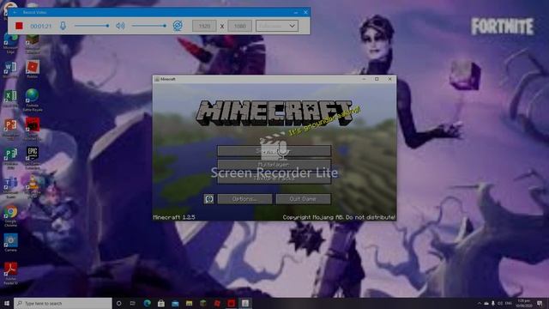Open the Epic Games Launcher shortcut
Image resolution: width=549 pixels, height=309 pixels.
click(33, 158)
